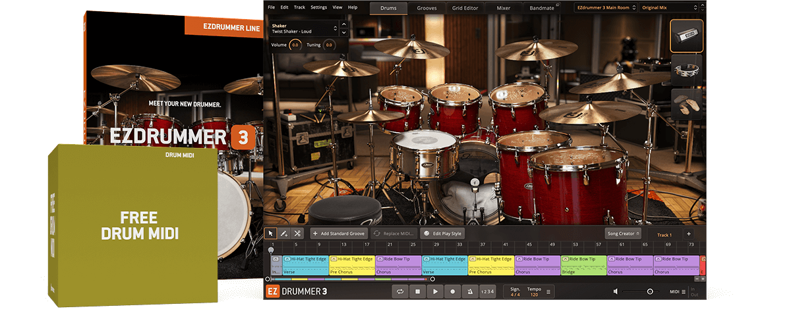Select the Track 1 tab

coord(664,235)
